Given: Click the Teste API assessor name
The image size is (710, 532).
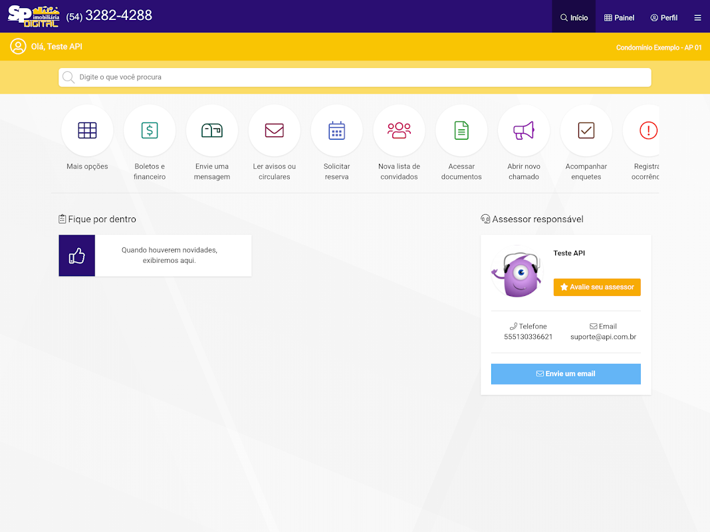Looking at the screenshot, I should click(569, 253).
